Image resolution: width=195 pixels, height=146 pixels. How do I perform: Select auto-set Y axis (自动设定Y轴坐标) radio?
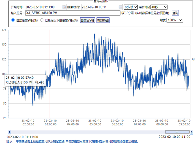tap(13, 20)
